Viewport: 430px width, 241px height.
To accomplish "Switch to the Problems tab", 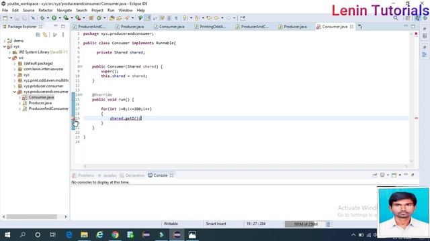I will (x=83, y=175).
